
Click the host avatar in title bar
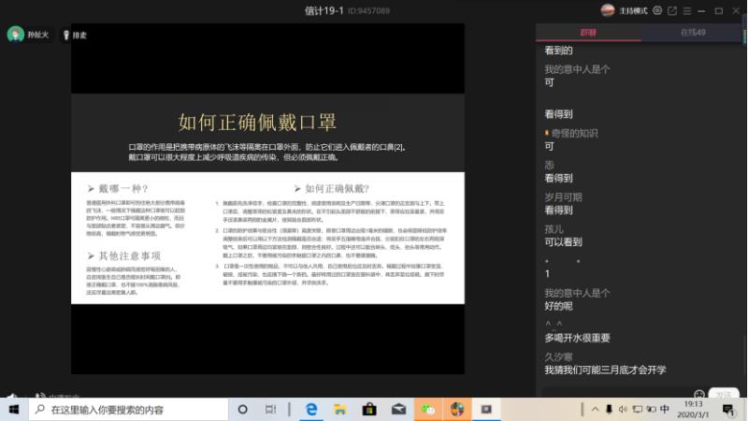click(608, 10)
